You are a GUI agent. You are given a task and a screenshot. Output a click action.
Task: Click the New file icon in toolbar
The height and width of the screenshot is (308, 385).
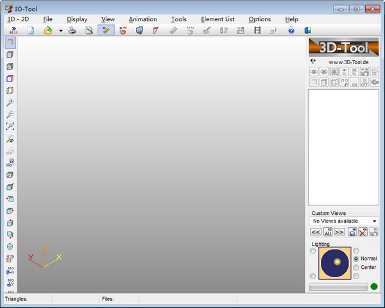pos(30,30)
